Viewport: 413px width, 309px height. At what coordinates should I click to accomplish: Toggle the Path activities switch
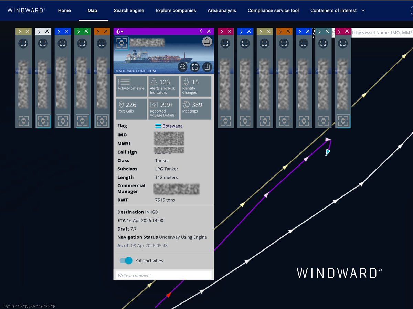pos(126,260)
